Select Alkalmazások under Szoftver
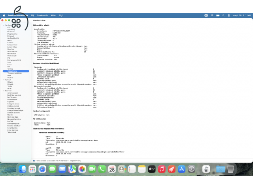 [x=13, y=93]
